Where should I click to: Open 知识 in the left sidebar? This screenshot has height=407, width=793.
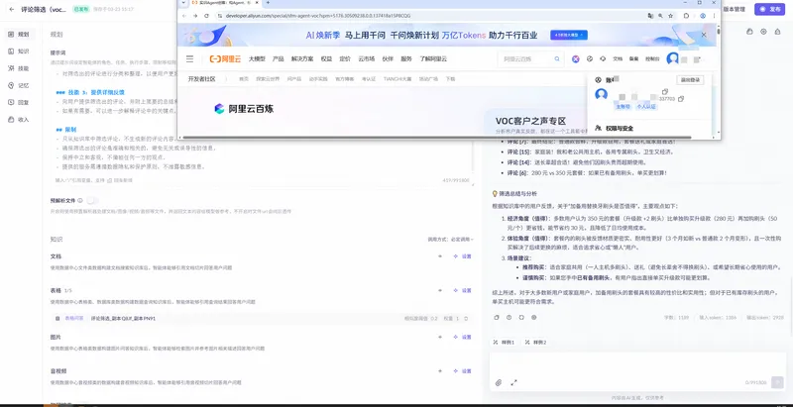[x=19, y=51]
